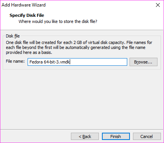
Task: Place cursor at end of the .vmdk extension
Action: (70, 62)
